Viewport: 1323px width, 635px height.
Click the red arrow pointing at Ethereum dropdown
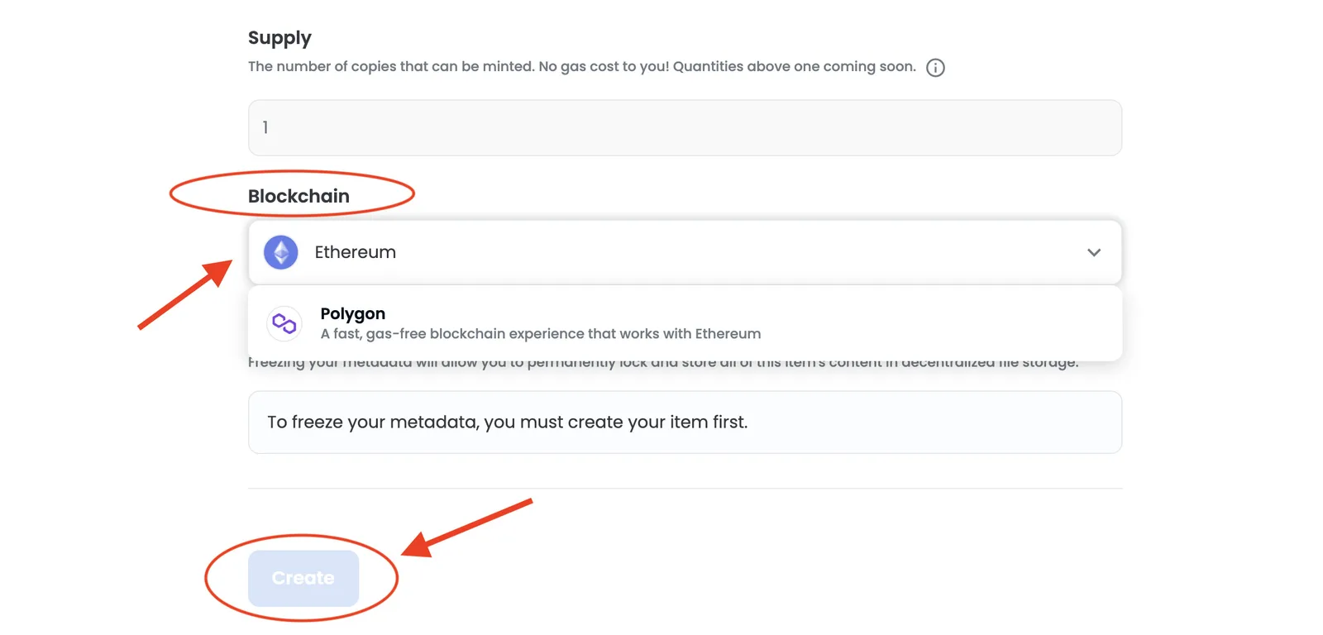click(185, 294)
